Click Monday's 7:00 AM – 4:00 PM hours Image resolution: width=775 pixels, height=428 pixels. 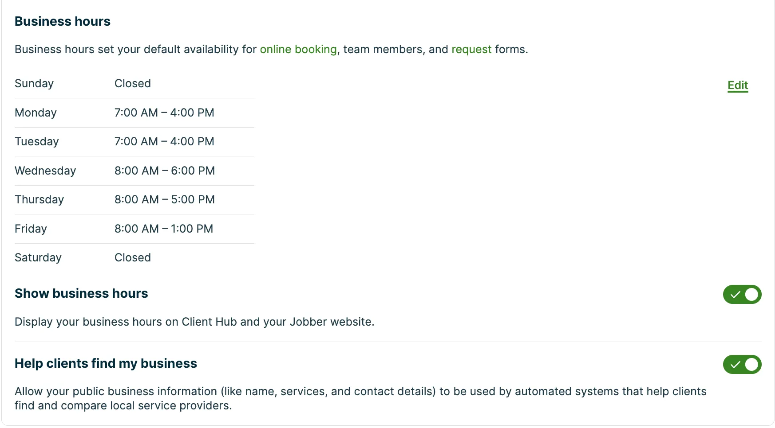(164, 113)
